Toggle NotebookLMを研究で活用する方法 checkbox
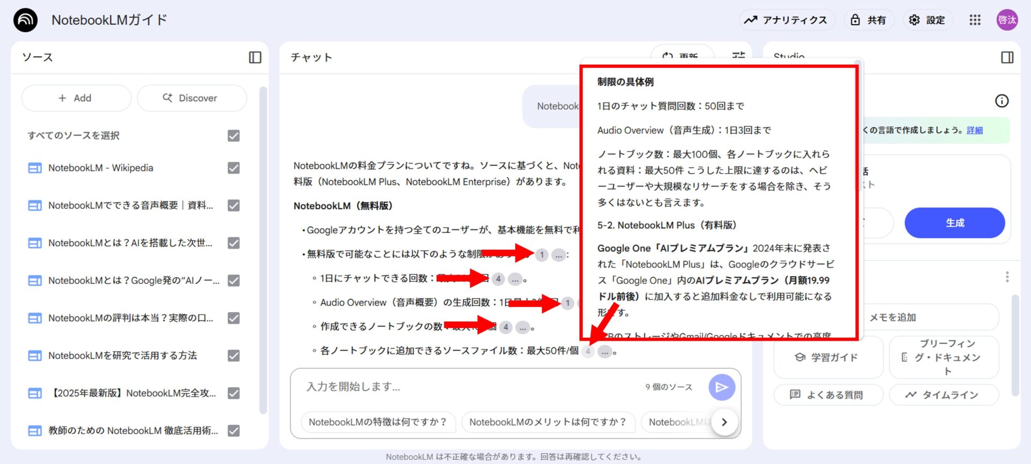Image resolution: width=1031 pixels, height=464 pixels. (x=234, y=356)
